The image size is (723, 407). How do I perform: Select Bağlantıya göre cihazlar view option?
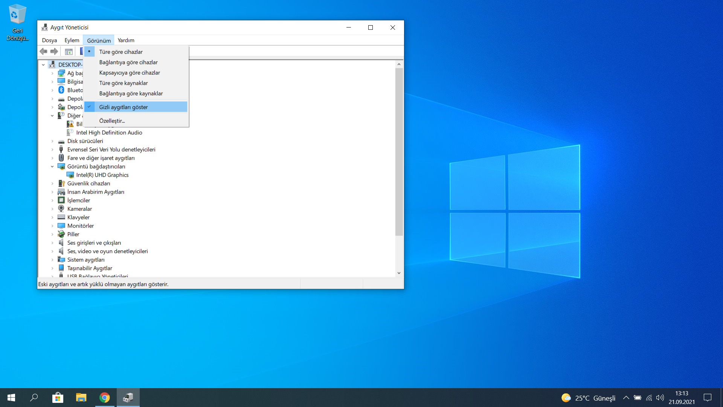tap(128, 62)
